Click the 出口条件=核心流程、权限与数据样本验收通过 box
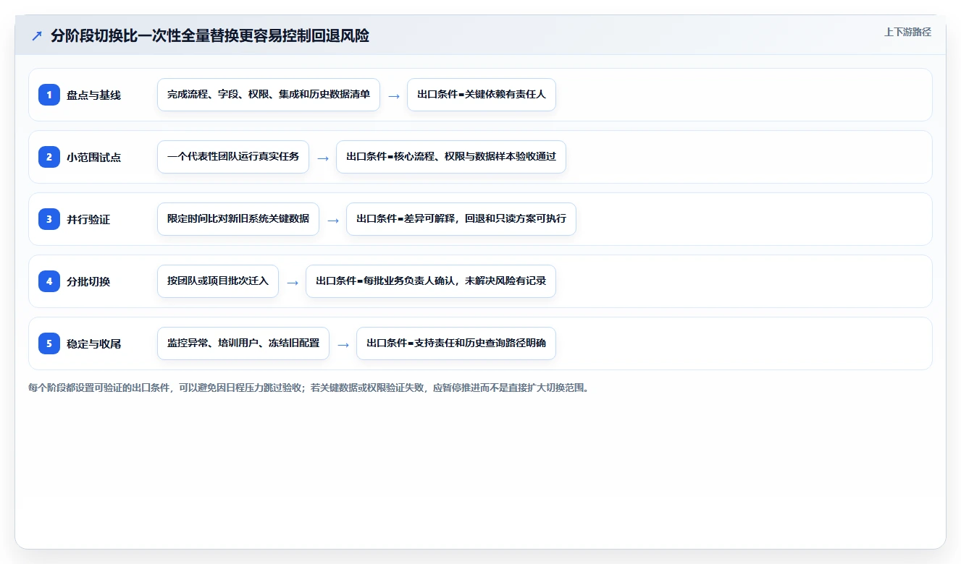The width and height of the screenshot is (961, 564). (451, 157)
